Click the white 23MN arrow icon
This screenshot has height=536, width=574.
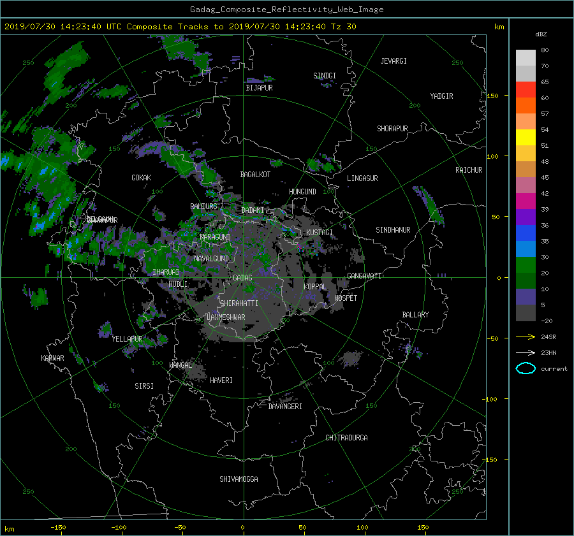(526, 352)
